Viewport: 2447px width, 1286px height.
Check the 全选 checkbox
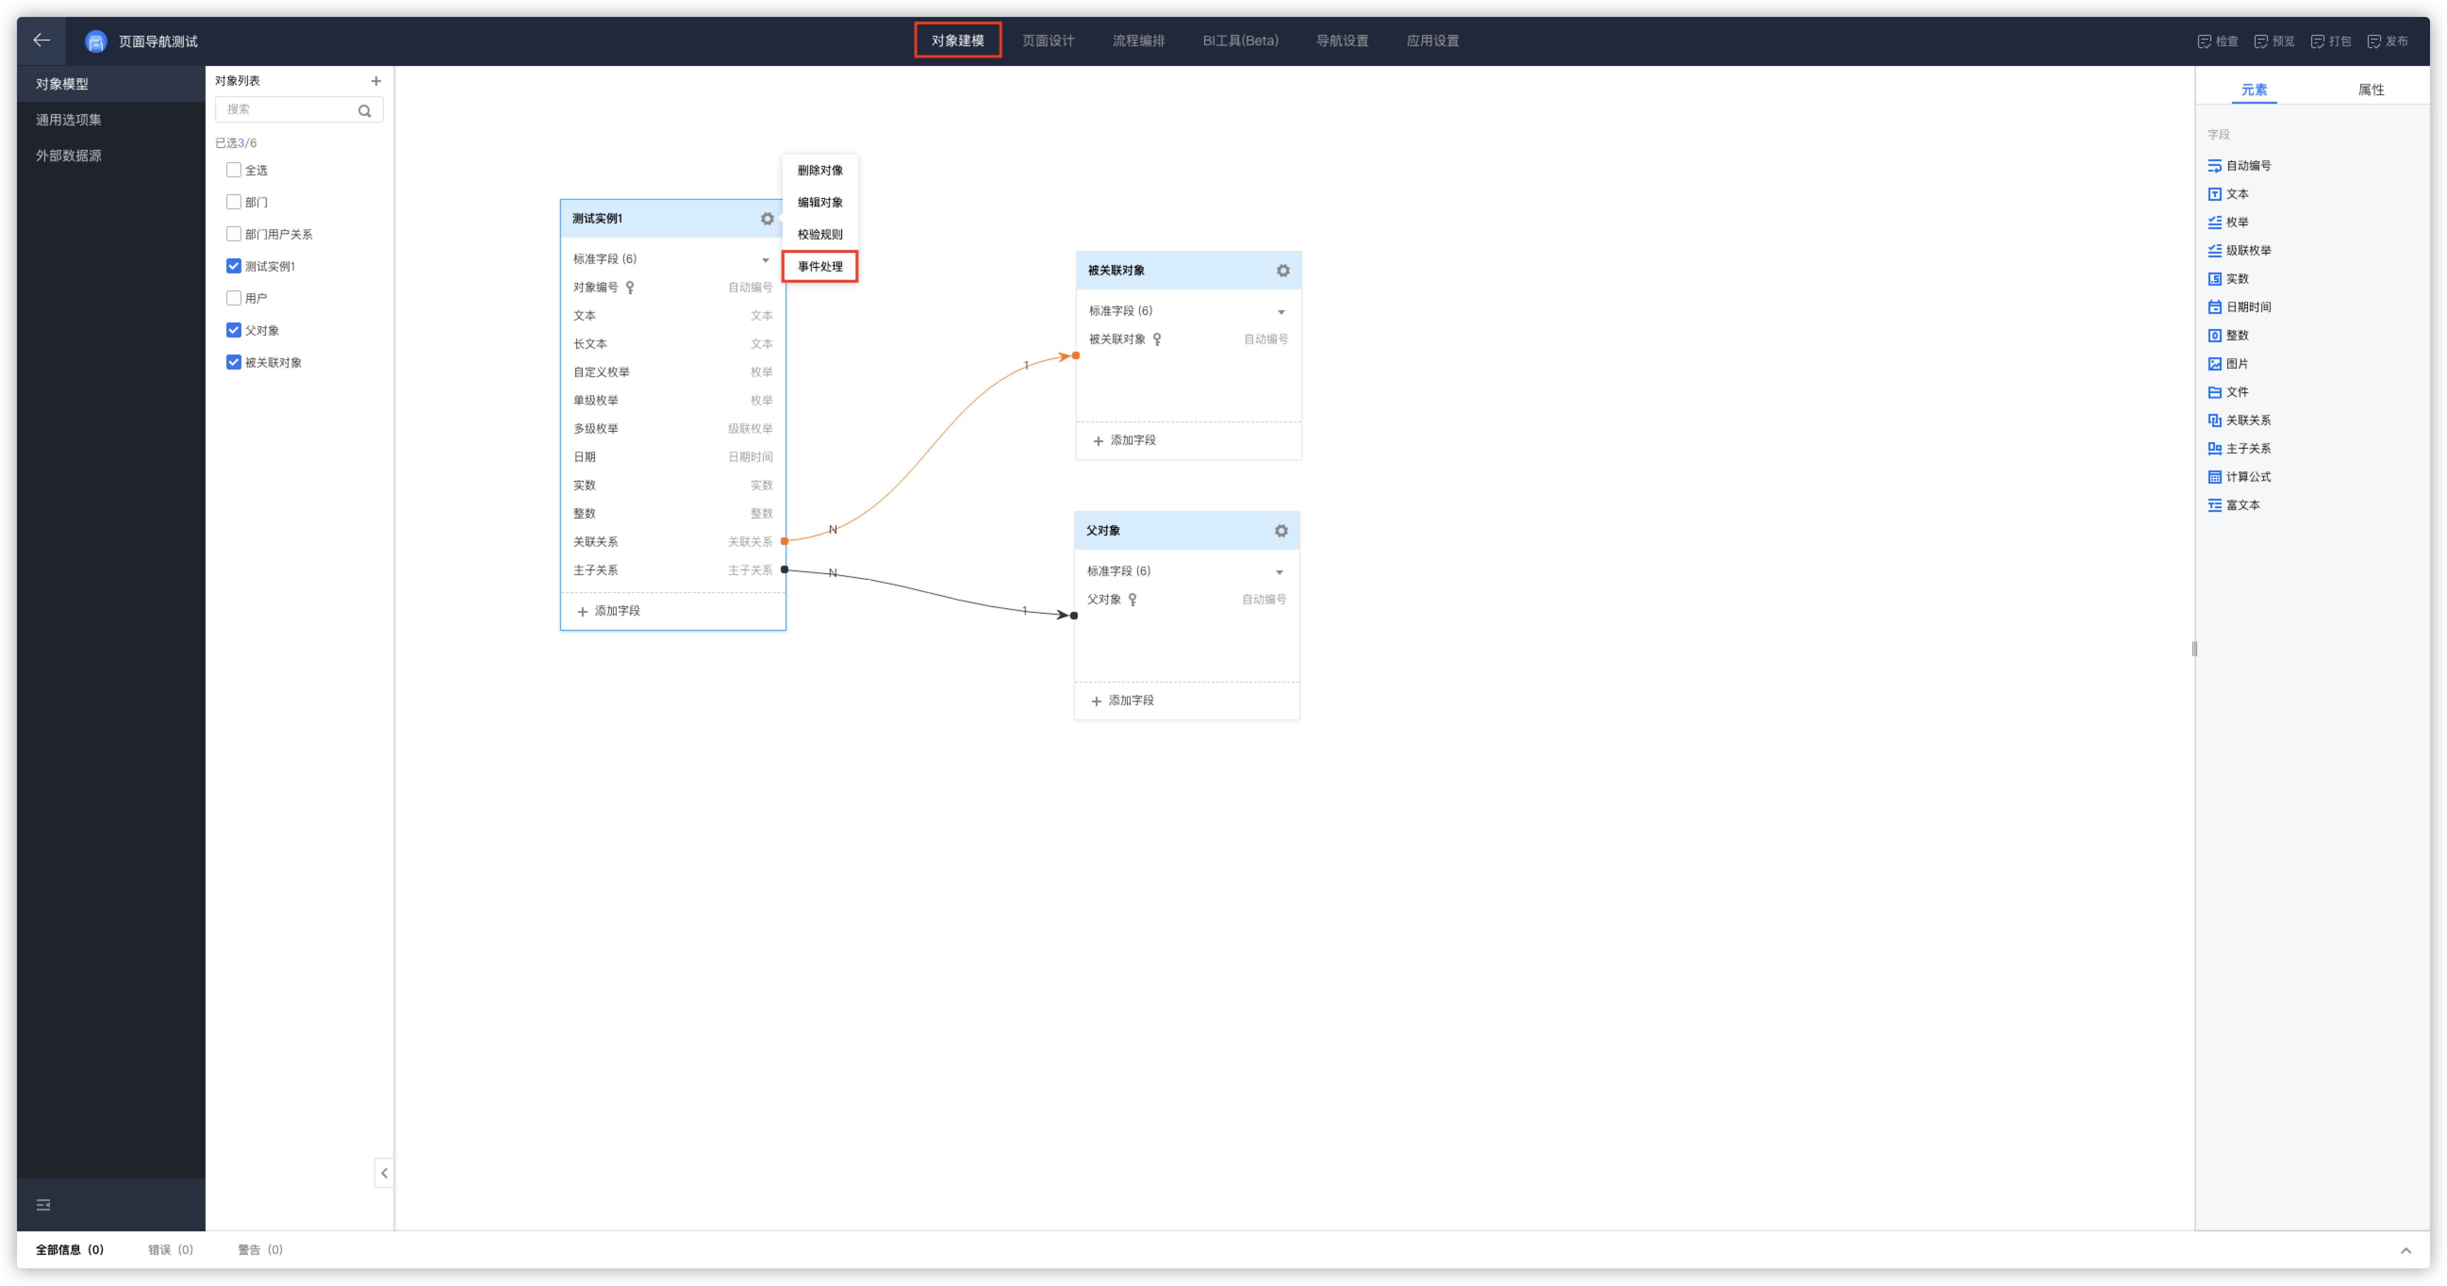234,170
